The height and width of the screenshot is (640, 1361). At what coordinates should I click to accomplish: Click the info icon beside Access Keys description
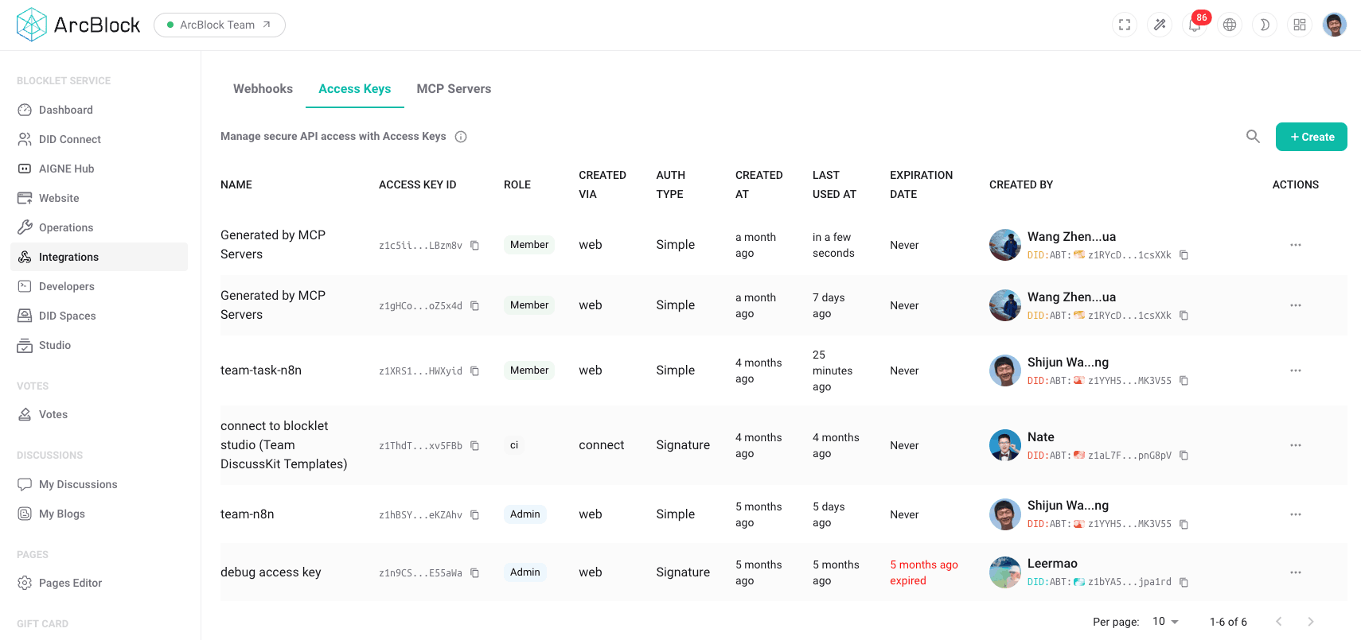coord(461,137)
